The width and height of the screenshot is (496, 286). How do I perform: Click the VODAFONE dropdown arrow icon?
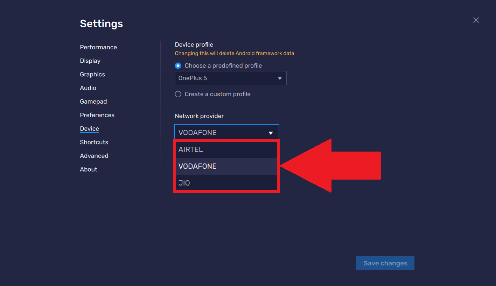pos(271,133)
